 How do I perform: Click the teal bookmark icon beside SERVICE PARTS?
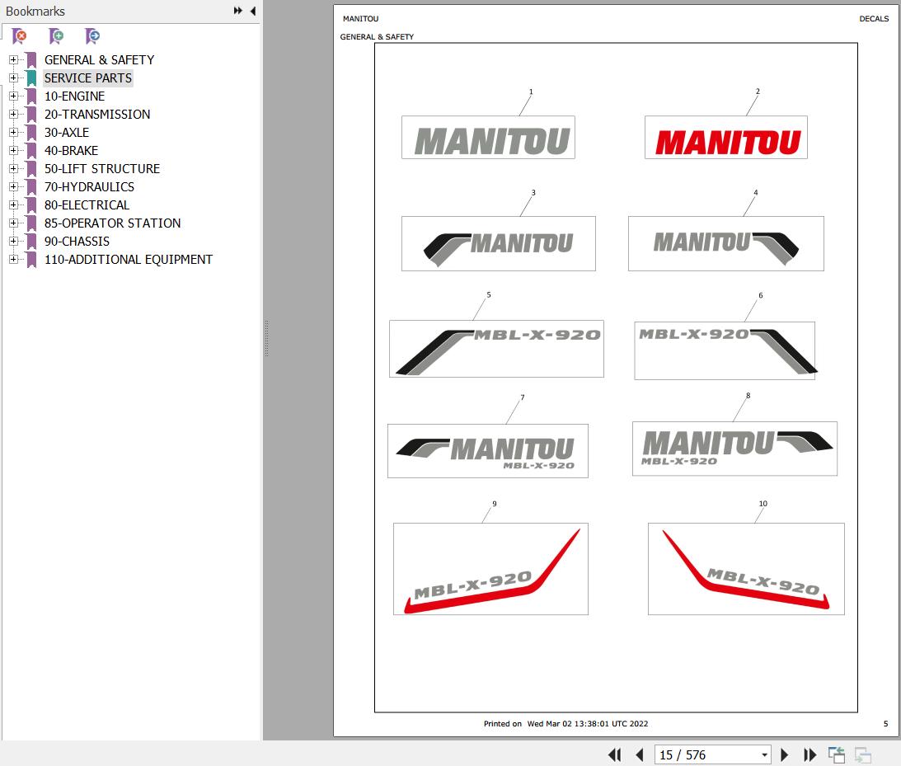pos(31,78)
